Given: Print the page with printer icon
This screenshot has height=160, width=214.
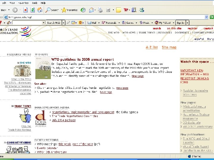Looking at the screenshot, I should [100, 10].
